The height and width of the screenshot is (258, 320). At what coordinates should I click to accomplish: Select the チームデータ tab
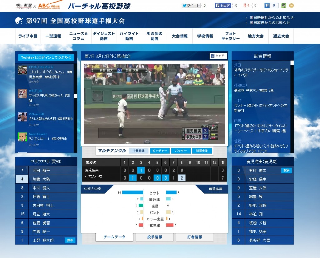coord(114,237)
